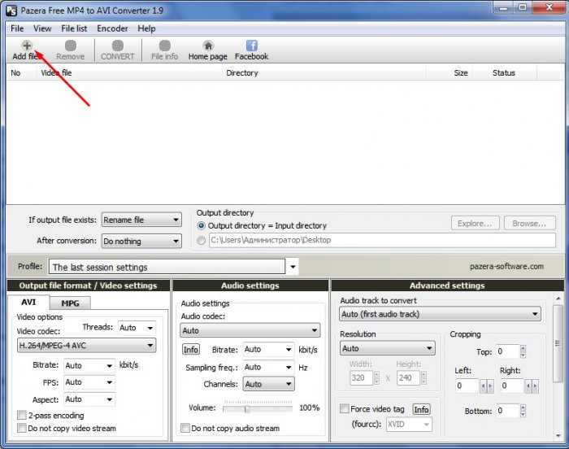
Task: Click the cropping Top value field
Action: [x=507, y=352]
